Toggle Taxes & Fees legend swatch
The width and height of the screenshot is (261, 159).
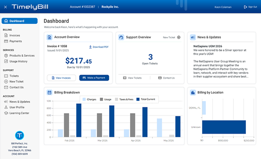pyautogui.click(x=116, y=99)
